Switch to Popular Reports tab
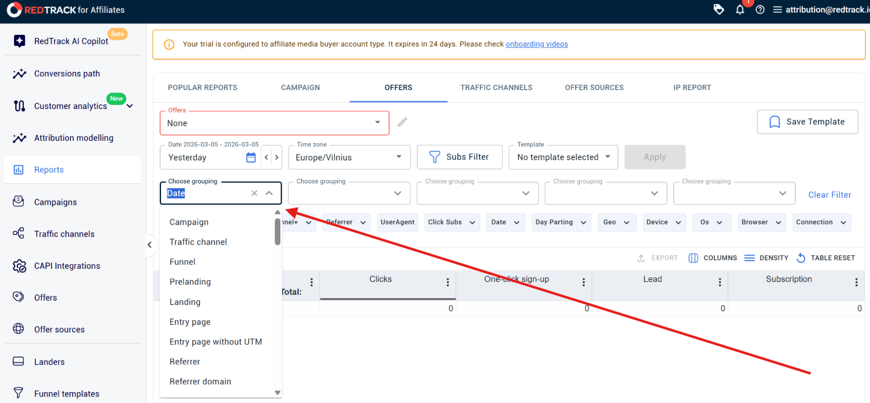 [x=202, y=87]
